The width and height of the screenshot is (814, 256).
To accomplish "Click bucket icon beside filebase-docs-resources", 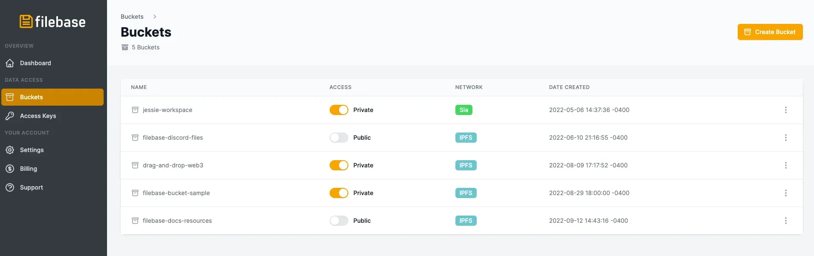I will [135, 221].
